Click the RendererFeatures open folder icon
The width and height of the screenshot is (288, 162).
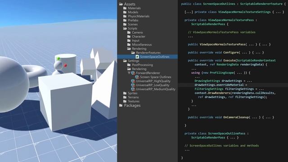coord(133,53)
